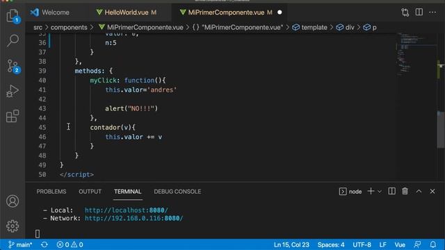445x250 pixels.
Task: Open editor More Actions ellipsis
Action: [x=432, y=12]
